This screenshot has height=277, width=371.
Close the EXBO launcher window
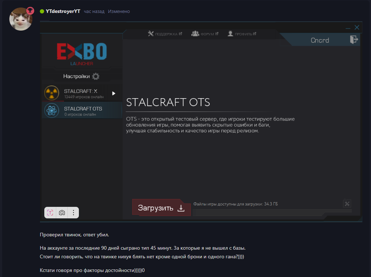coord(357,27)
